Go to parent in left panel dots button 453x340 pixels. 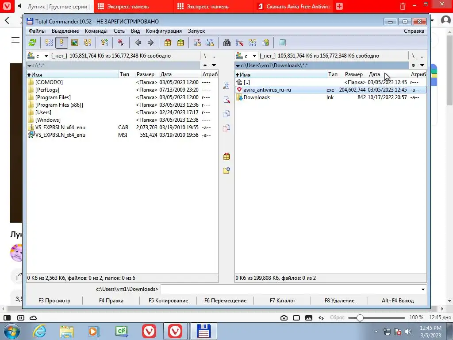point(214,56)
